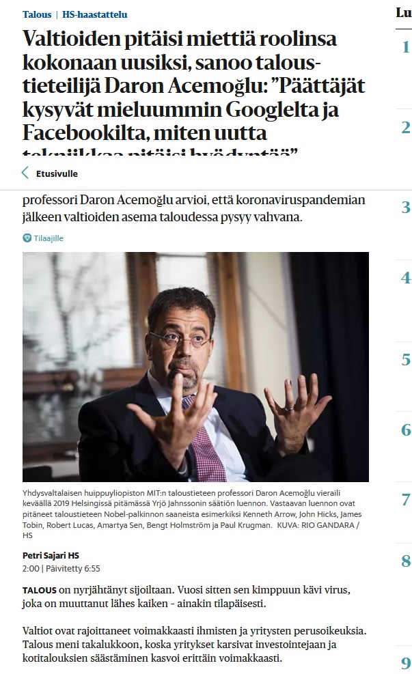Open the HS-haastattelu category link
412x674 pixels.
95,14
